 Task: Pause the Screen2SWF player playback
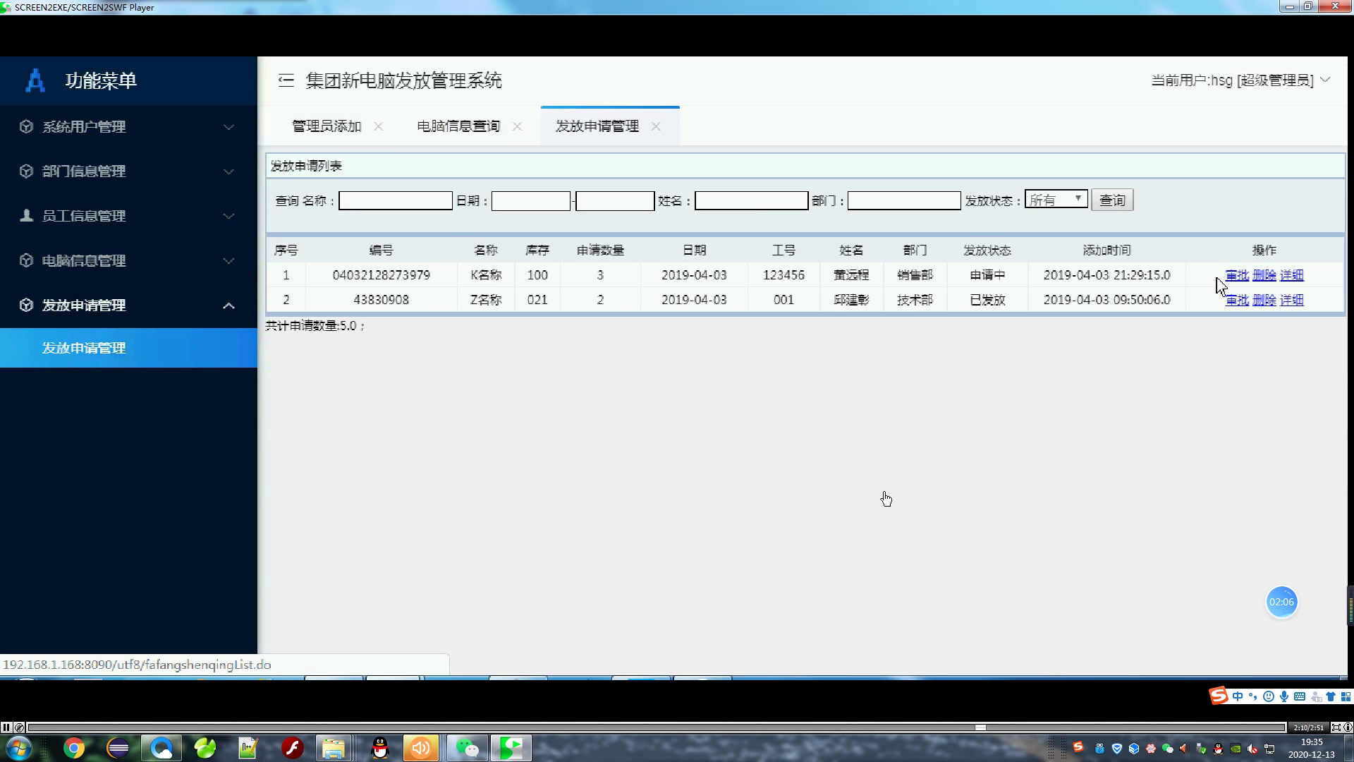pyautogui.click(x=6, y=727)
